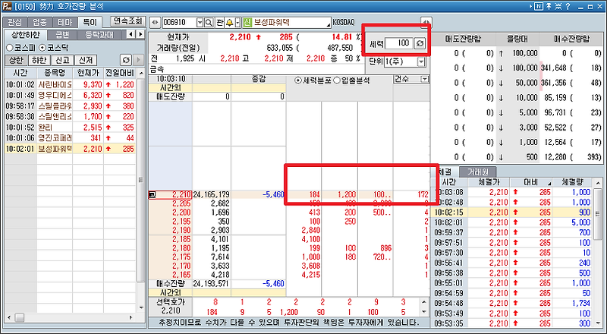Image resolution: width=607 pixels, height=334 pixels.
Task: Click the refresh icon beside 신저 button
Action: (126, 60)
